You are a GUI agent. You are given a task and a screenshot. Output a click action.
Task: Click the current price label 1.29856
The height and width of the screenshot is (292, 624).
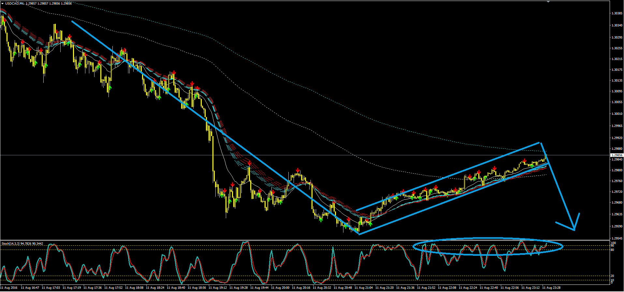[617, 155]
